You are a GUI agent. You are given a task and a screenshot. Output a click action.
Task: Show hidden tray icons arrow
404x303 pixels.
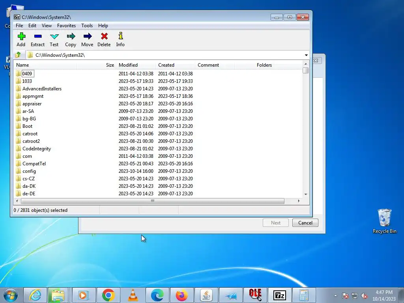pos(335,296)
